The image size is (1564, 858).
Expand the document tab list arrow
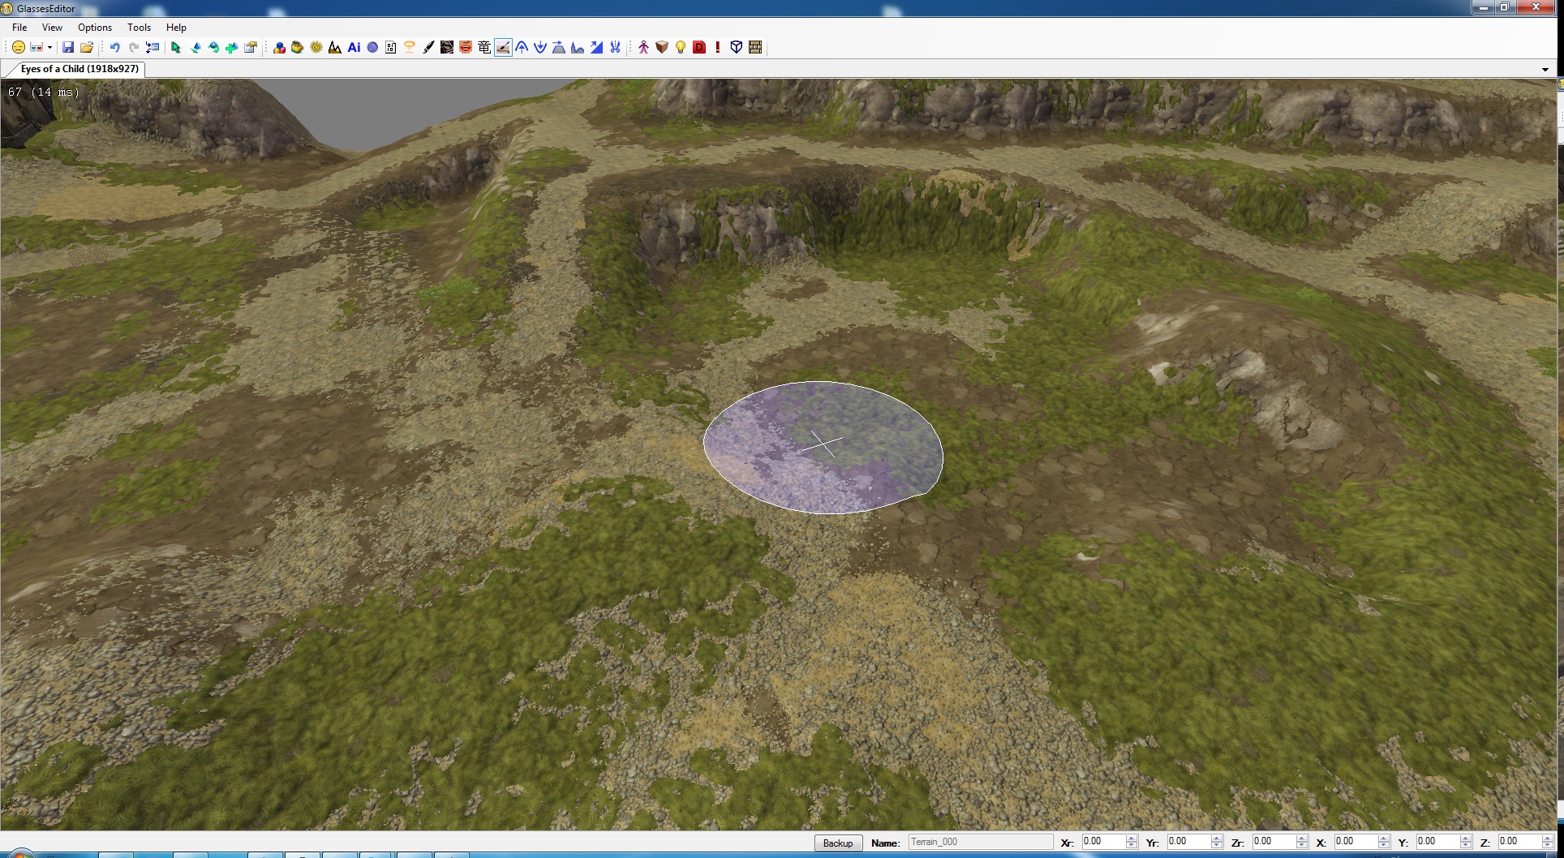1545,70
